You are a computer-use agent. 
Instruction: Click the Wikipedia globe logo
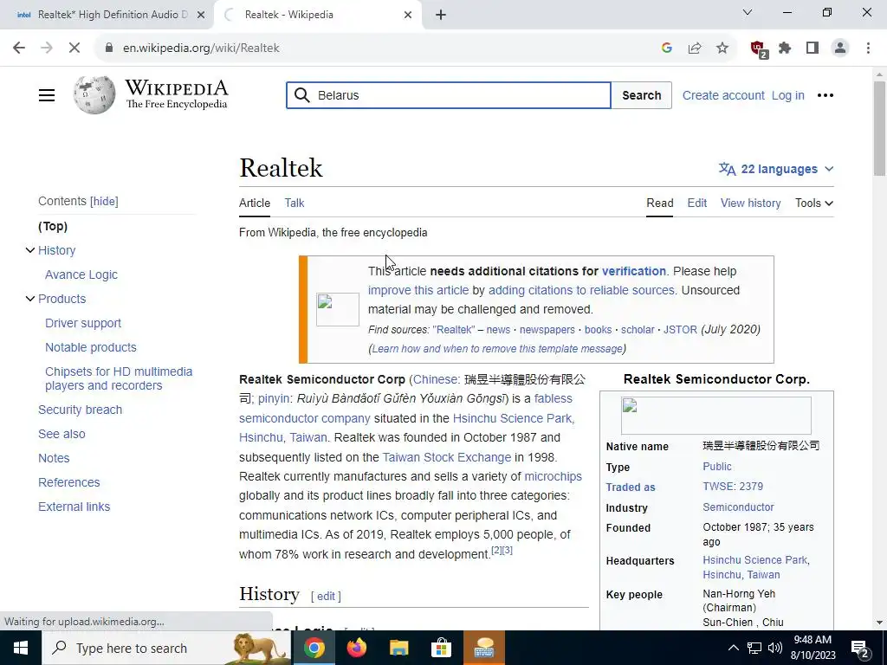pos(94,94)
